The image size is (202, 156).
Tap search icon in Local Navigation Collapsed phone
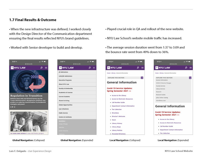click(138, 68)
